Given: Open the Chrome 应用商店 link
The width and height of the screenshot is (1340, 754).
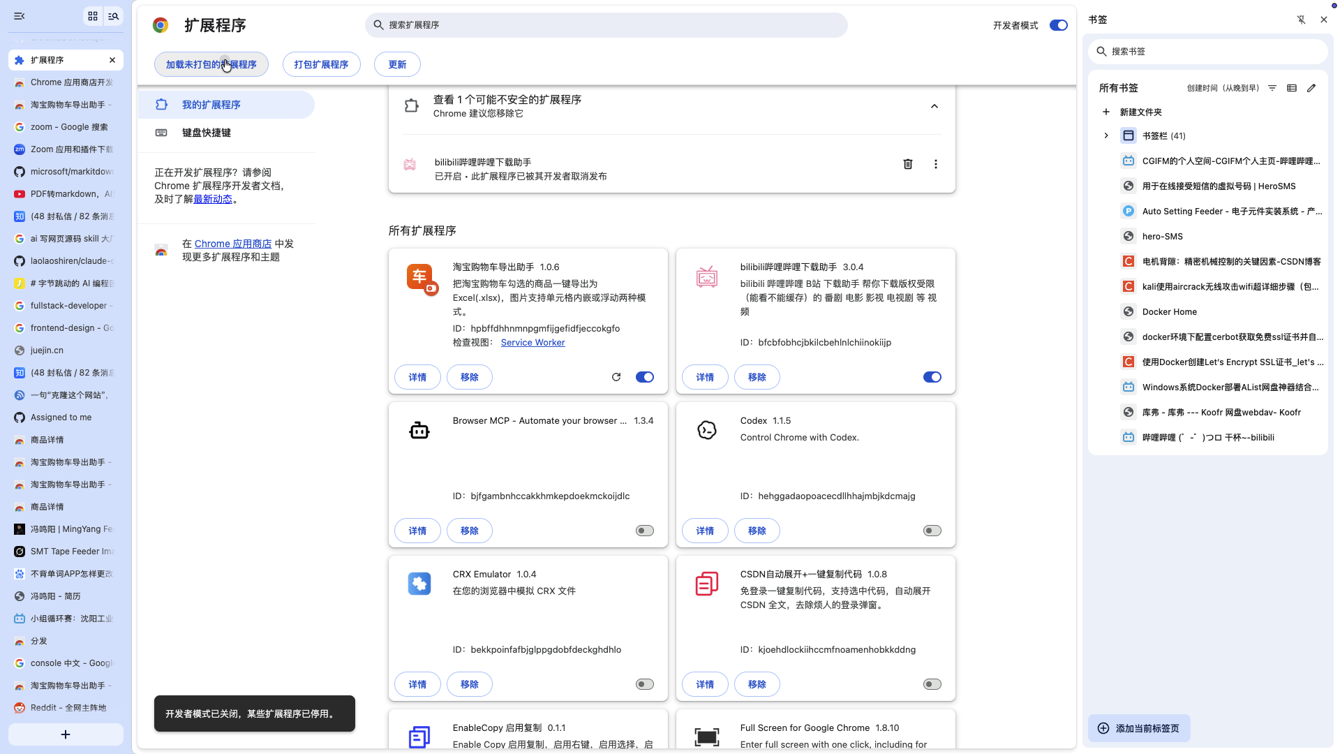Looking at the screenshot, I should [x=233, y=244].
